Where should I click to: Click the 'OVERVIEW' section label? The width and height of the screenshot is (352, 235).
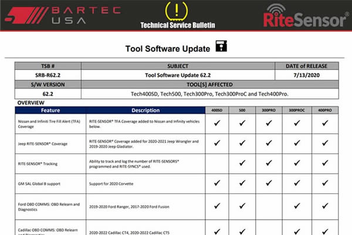pyautogui.click(x=31, y=103)
